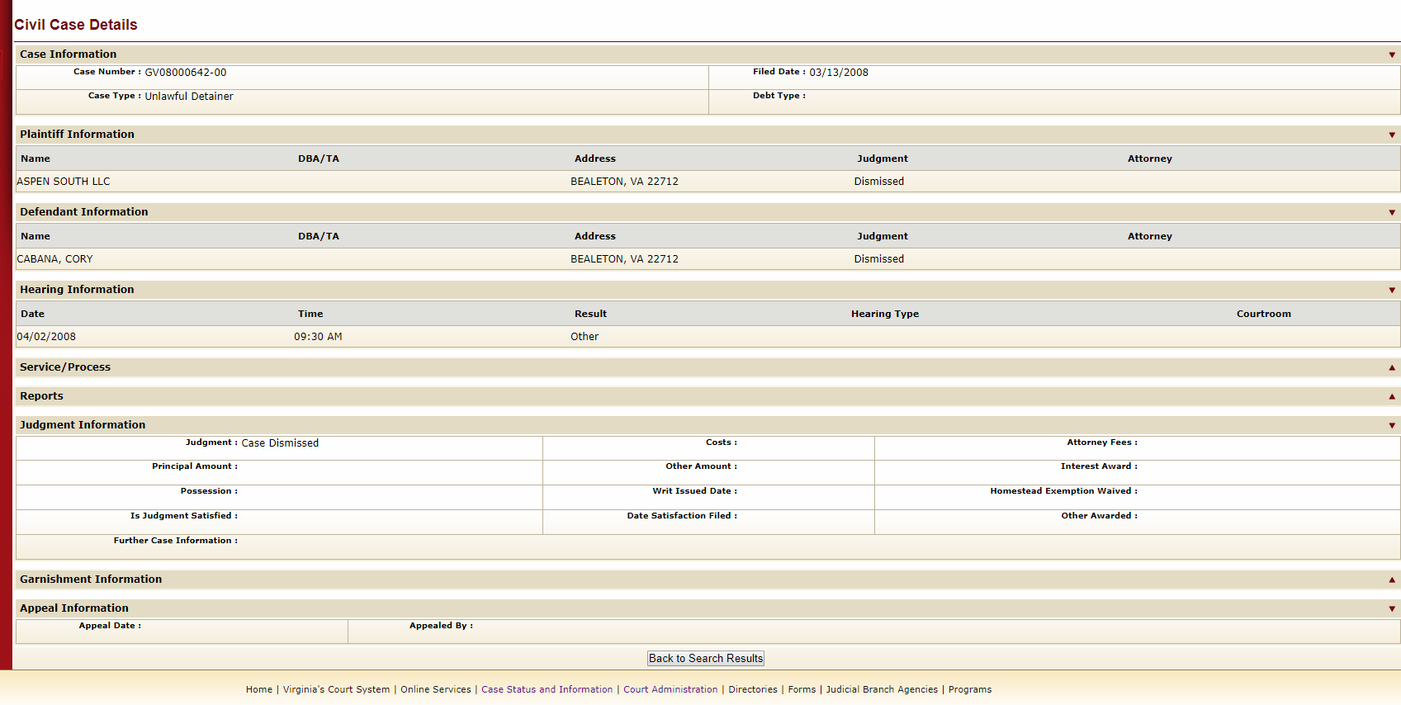Collapse the Appeal Information section arrow
Screen dimensions: 1401x705
point(1392,609)
